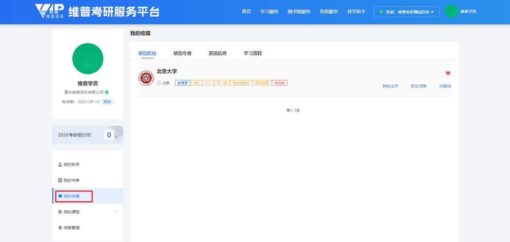The image size is (510, 242).
Task: Open 我的书单 in the sidebar
Action: 71,181
